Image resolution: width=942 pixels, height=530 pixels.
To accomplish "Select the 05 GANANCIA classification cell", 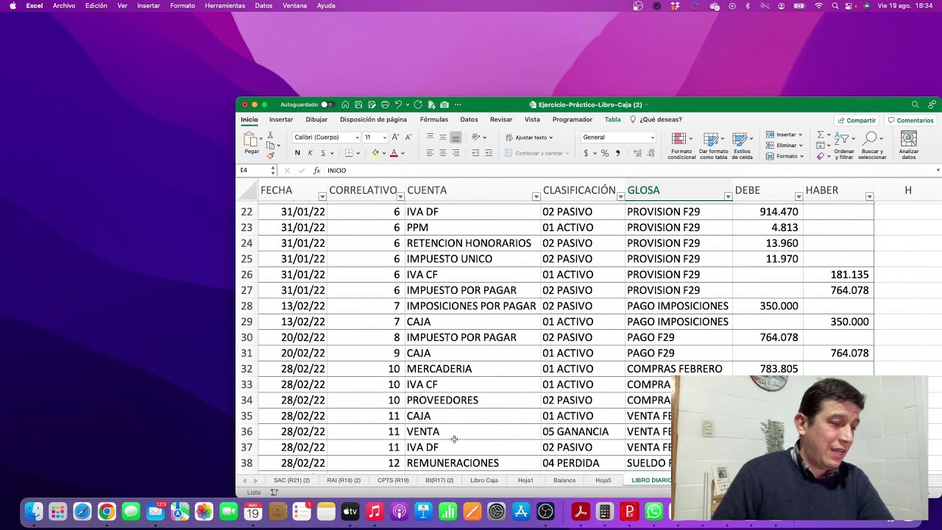I will click(582, 431).
